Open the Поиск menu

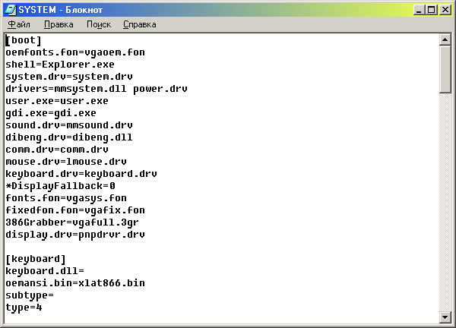(x=99, y=24)
